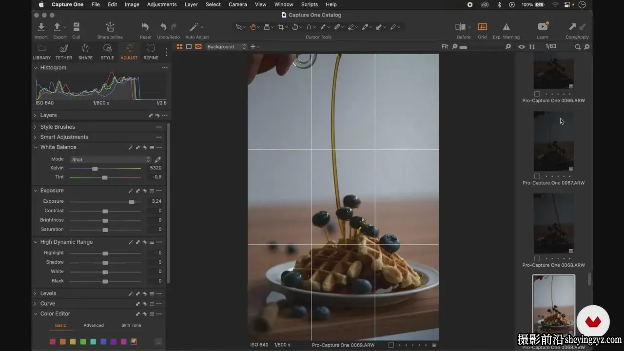Select the Pan hand cursor tool
Viewport: 624px width, 351px height.
(x=253, y=27)
